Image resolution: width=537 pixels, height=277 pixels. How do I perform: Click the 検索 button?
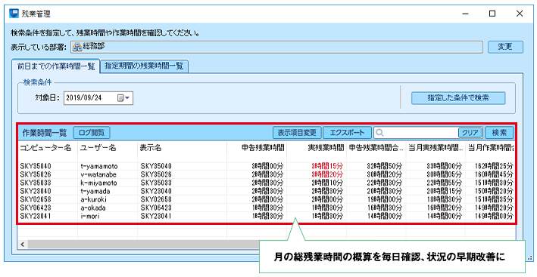click(x=499, y=133)
